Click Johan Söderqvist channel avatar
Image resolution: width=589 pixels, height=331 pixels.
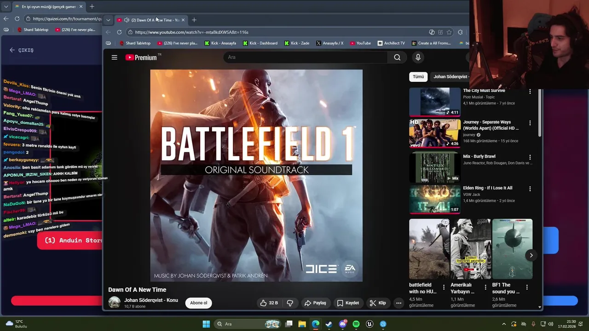point(114,302)
